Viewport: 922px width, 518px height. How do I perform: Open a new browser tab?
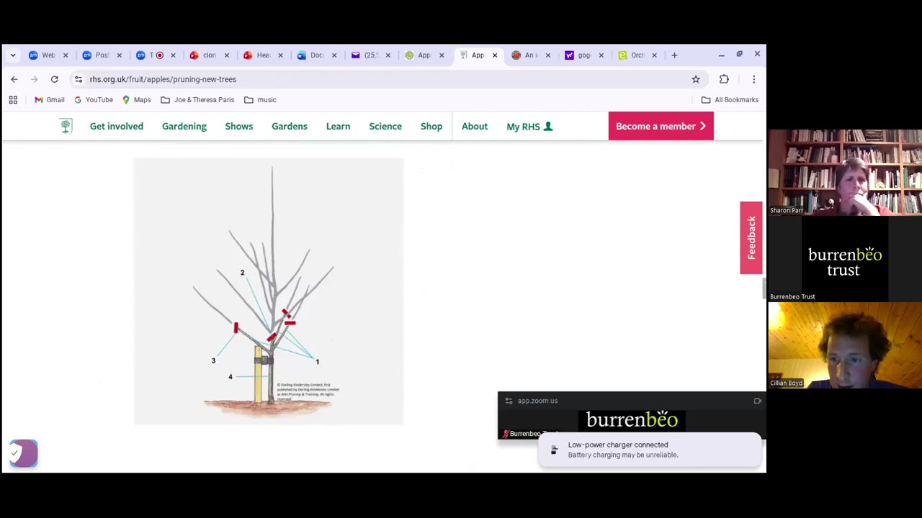(674, 55)
